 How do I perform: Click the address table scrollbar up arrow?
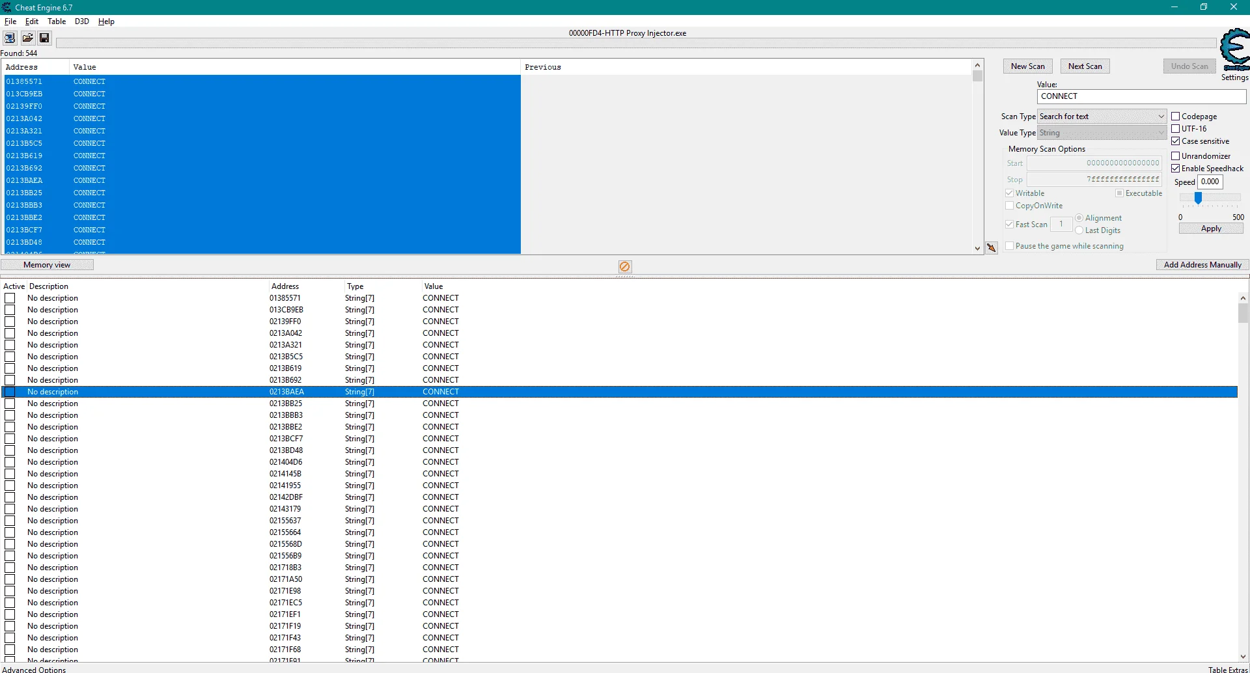[1243, 298]
